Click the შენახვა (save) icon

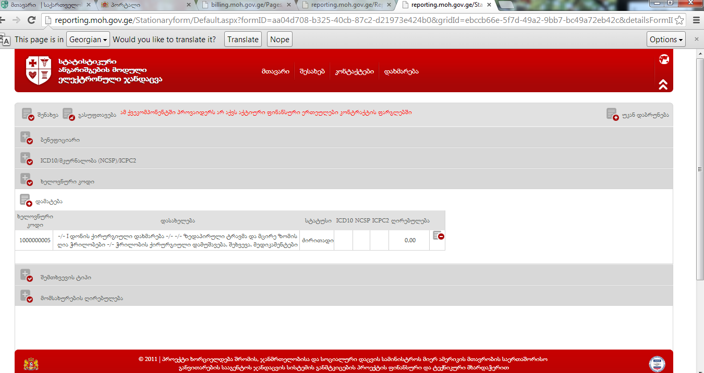[28, 114]
